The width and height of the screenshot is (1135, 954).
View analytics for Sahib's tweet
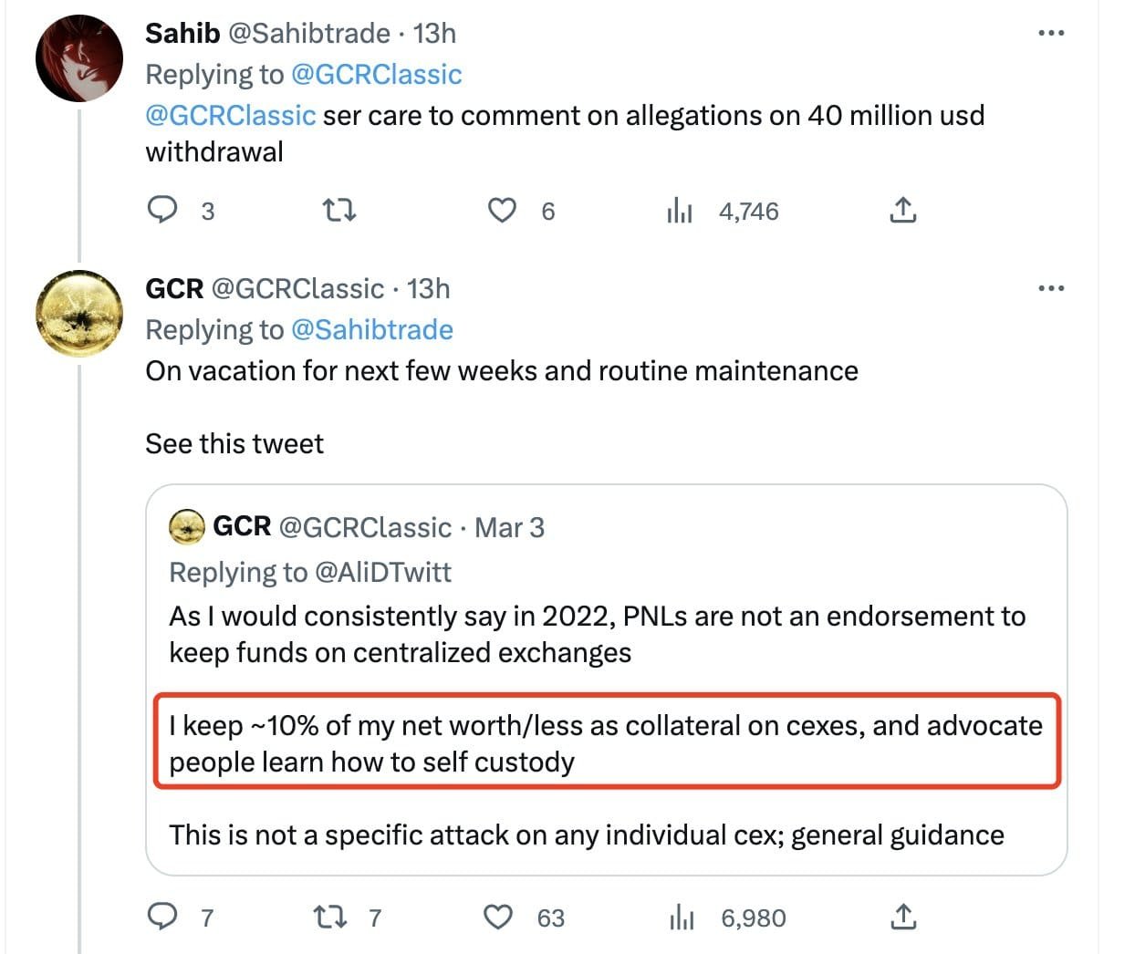[680, 212]
